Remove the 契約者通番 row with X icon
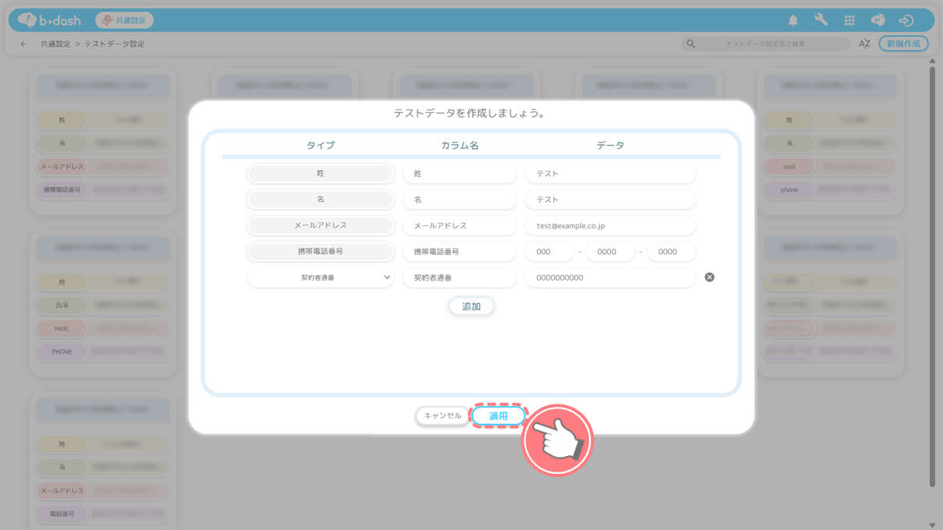943x530 pixels. pos(709,277)
